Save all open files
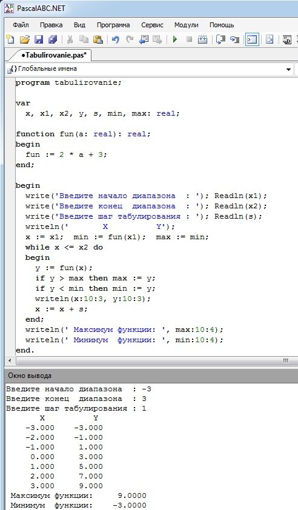The height and width of the screenshot is (510, 298). 53,40
